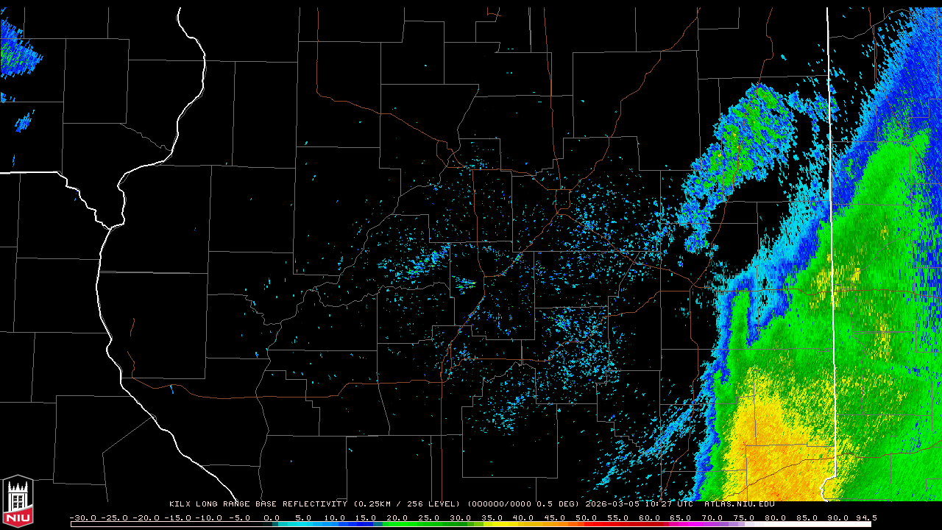The image size is (942, 530).
Task: Click the 90.0 scale label
Action: pos(840,518)
